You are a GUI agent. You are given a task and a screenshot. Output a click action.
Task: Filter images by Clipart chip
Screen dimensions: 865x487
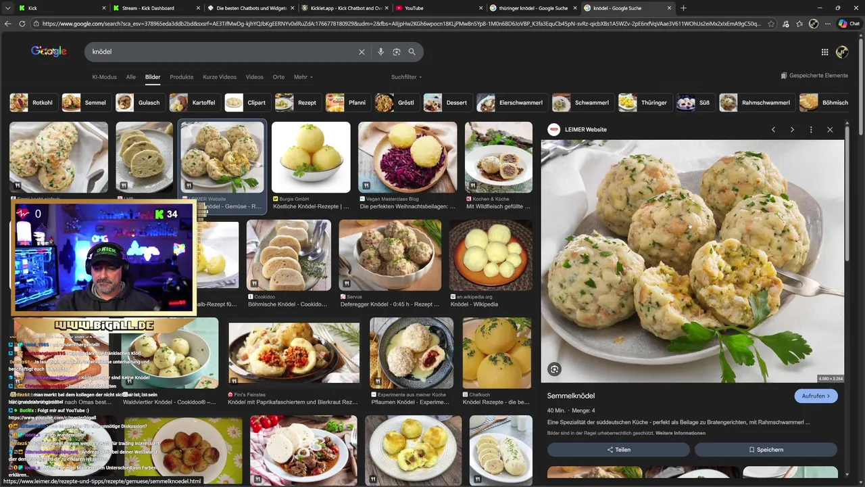tap(247, 103)
